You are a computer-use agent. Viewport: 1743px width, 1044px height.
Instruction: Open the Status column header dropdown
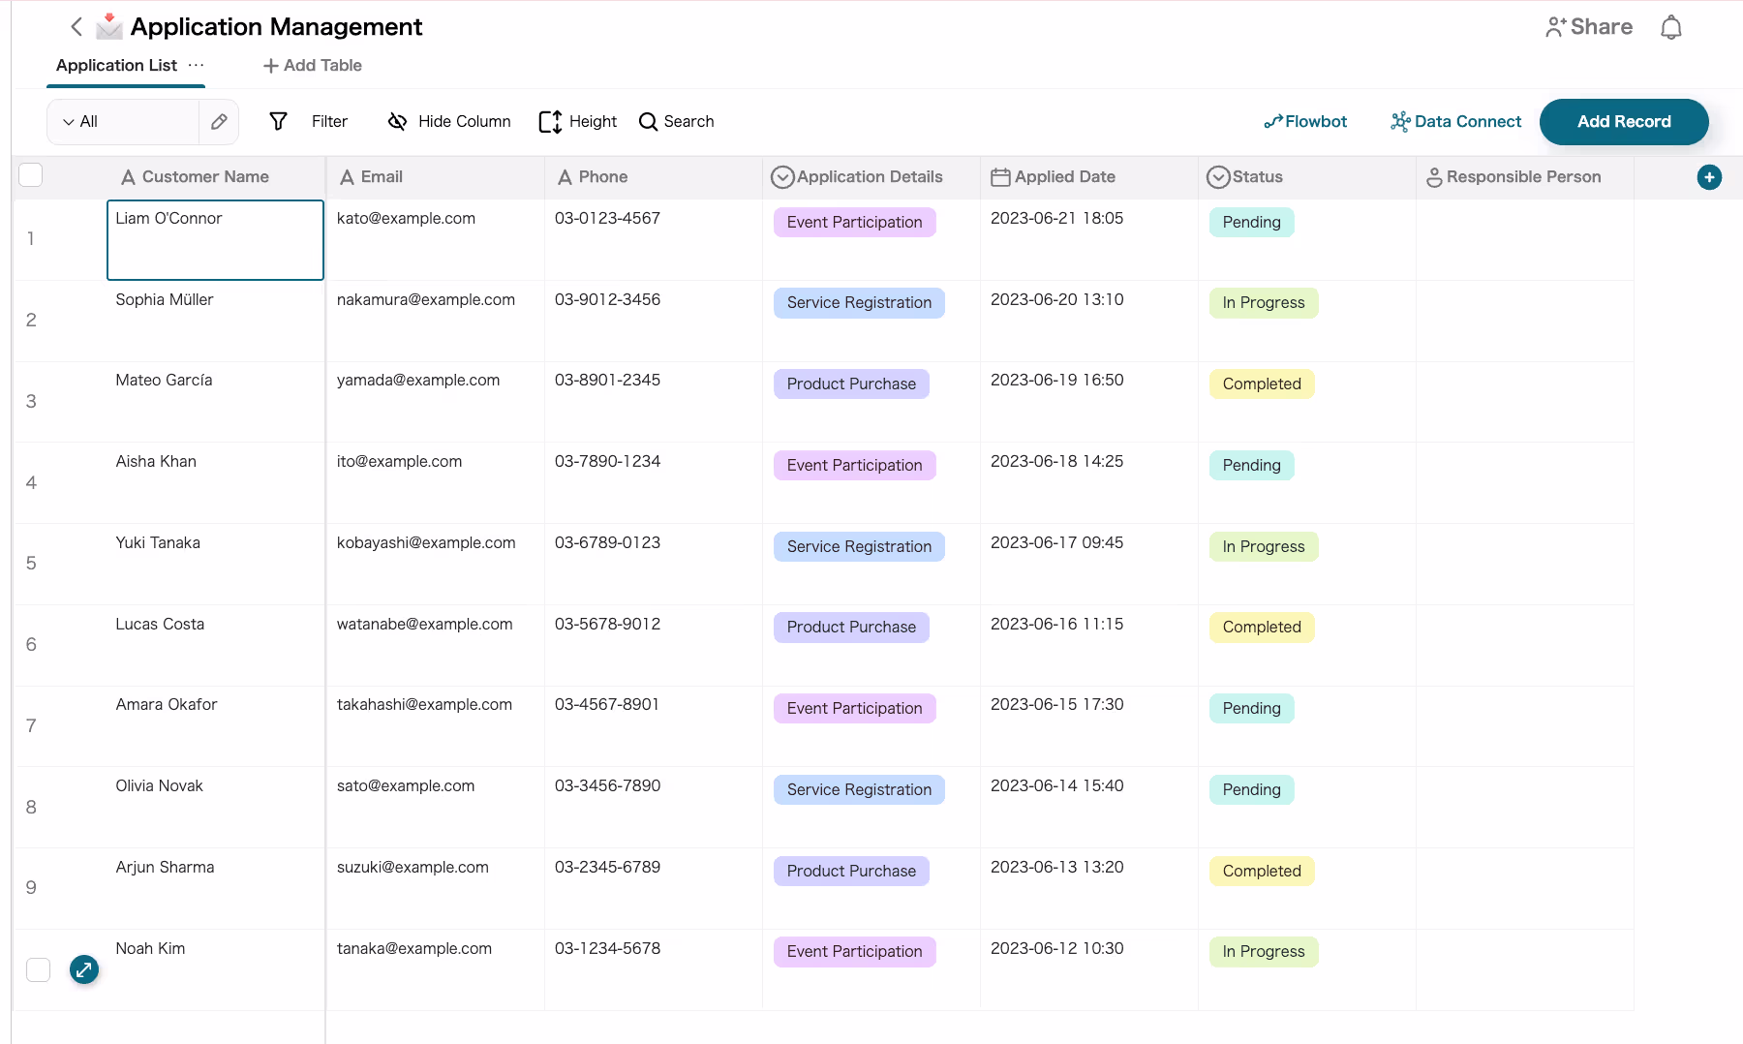coord(1219,176)
